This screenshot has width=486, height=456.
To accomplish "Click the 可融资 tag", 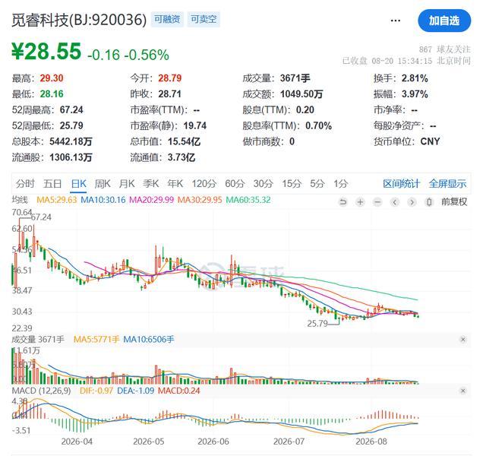I will point(167,19).
